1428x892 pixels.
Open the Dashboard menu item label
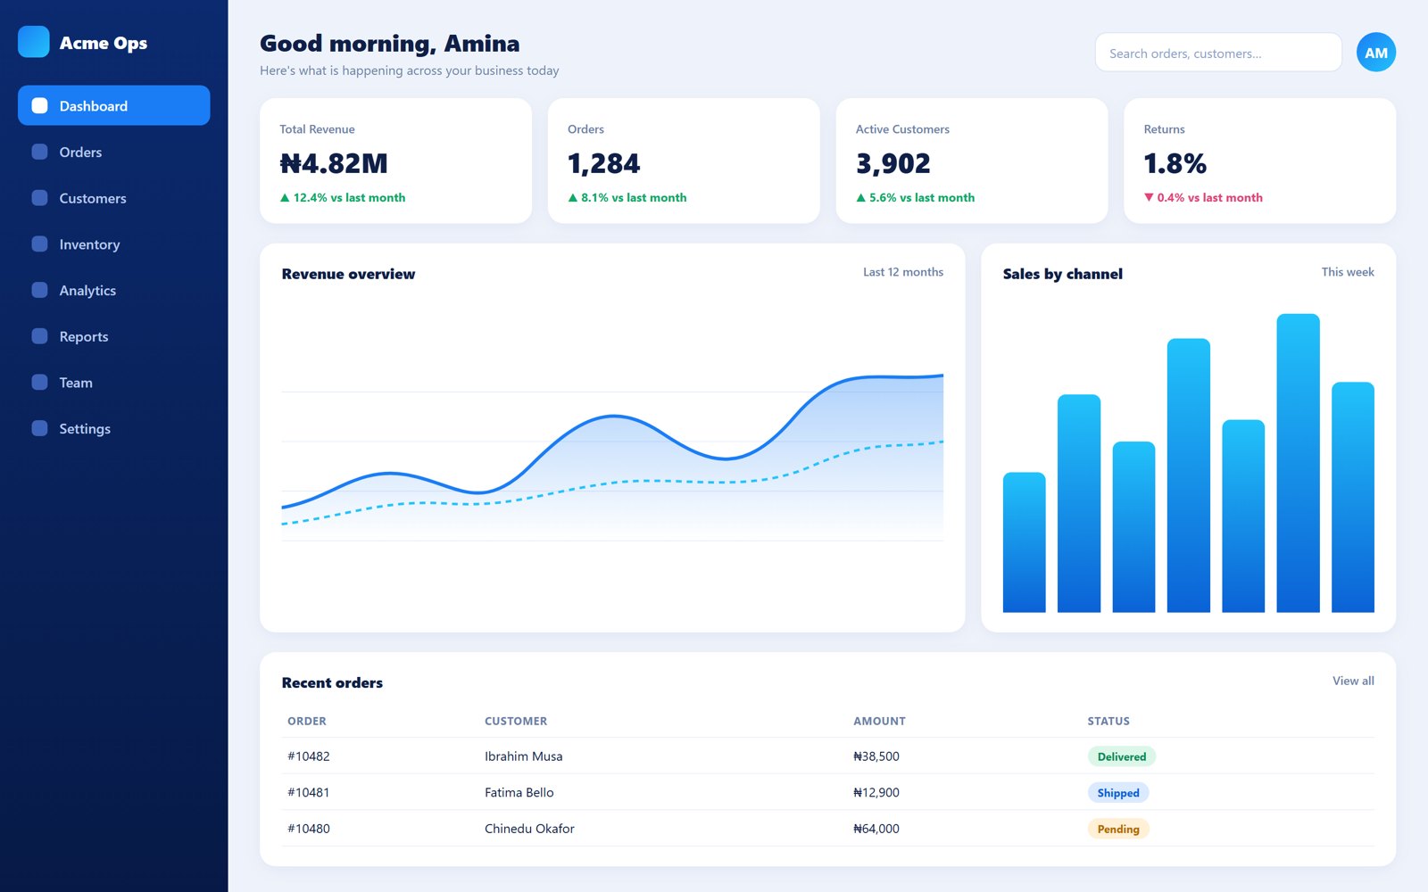tap(94, 106)
